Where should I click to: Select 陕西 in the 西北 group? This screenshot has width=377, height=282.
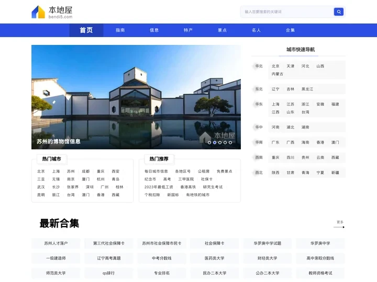coord(275,173)
